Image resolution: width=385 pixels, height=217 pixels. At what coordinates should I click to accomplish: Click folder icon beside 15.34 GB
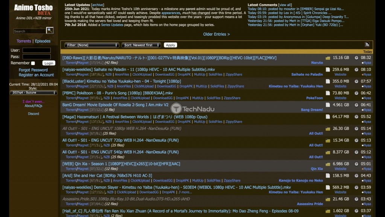(x=328, y=141)
